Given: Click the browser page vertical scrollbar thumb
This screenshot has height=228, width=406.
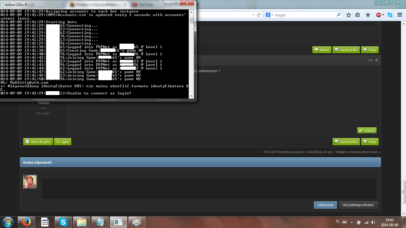Looking at the screenshot, I should coord(404,192).
